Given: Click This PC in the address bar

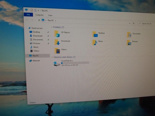Looking at the screenshot, I should pos(51,20).
